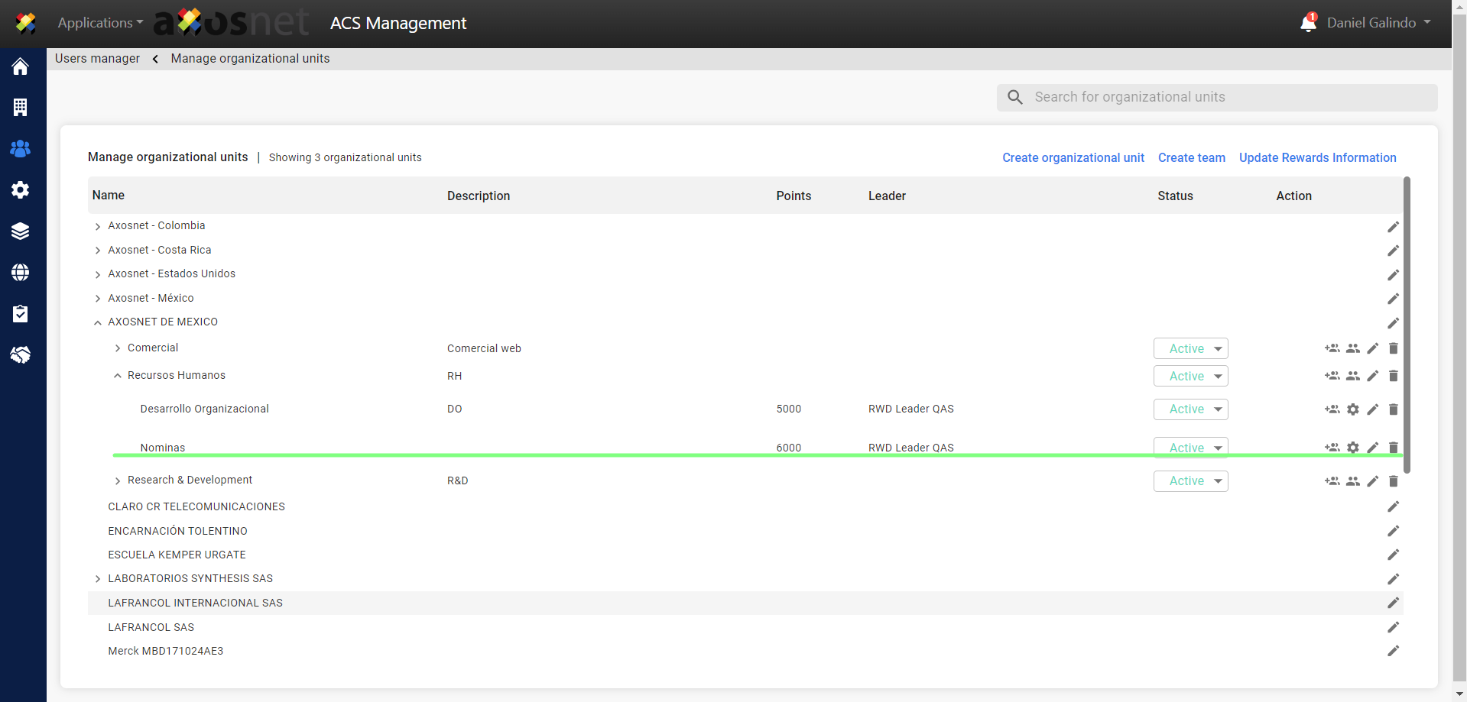This screenshot has height=702, width=1467.
Task: Open Daniel Galindo user menu
Action: point(1378,23)
